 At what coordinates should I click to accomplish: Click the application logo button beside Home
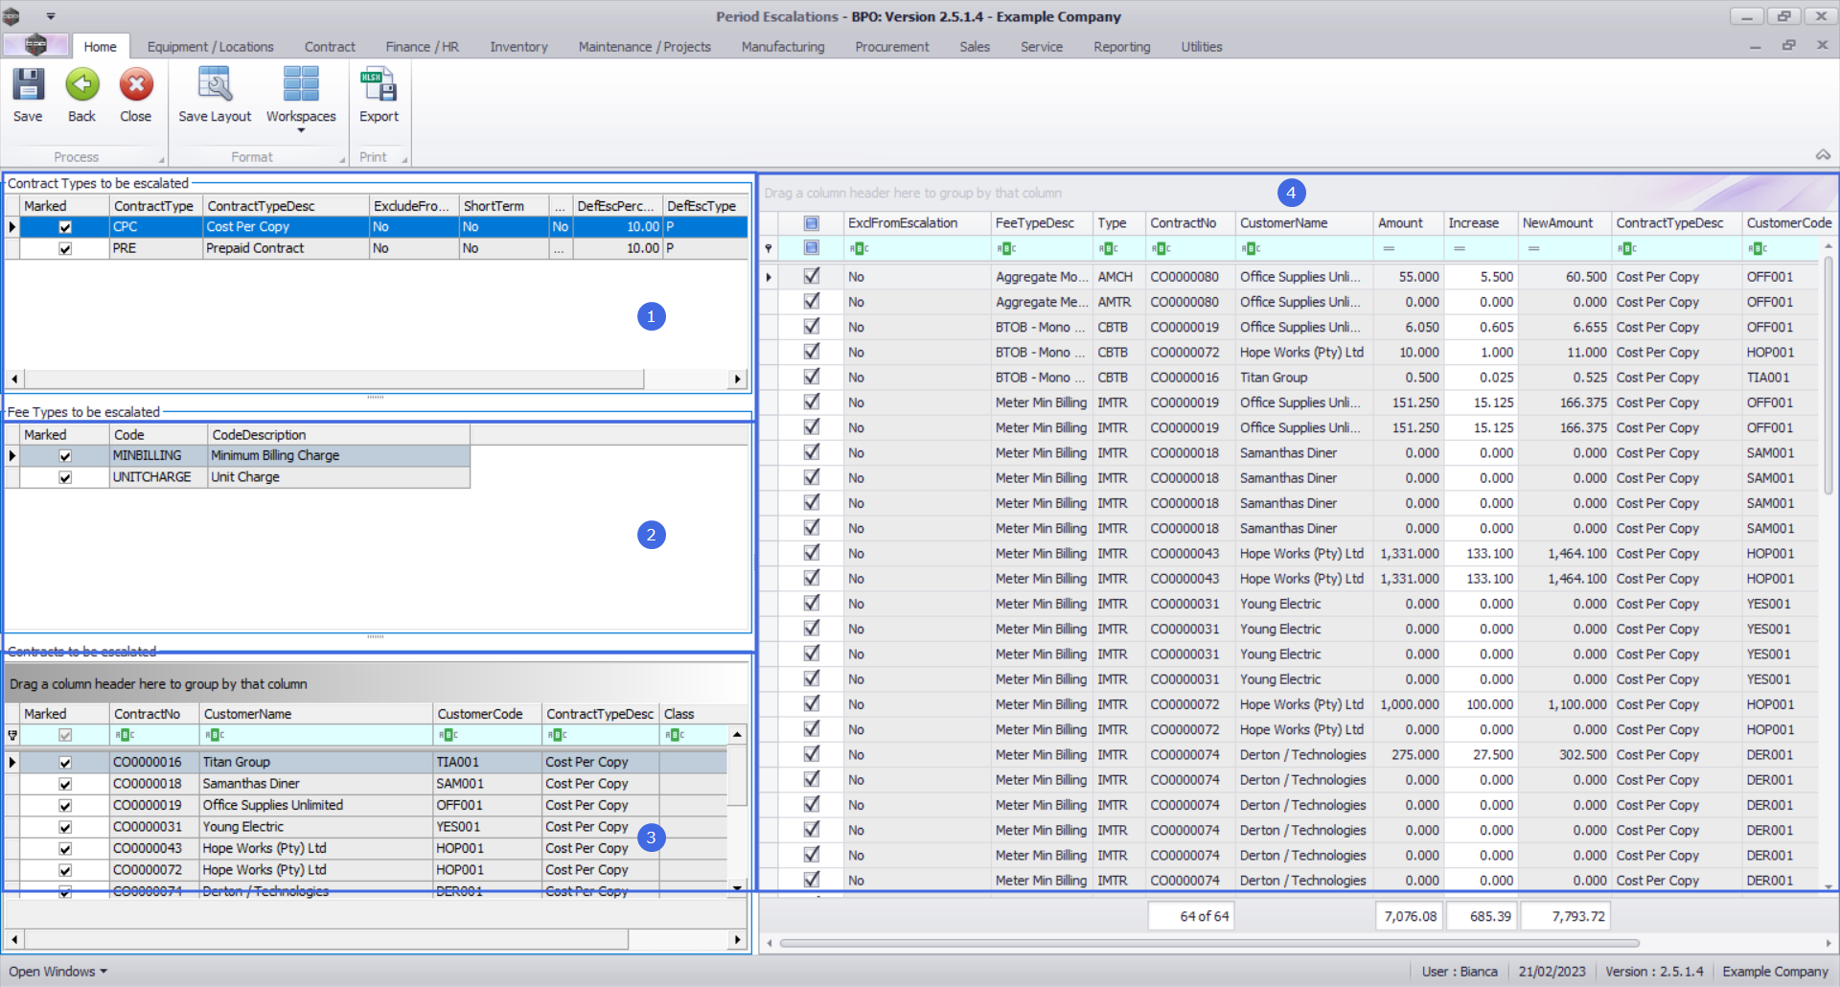point(35,45)
